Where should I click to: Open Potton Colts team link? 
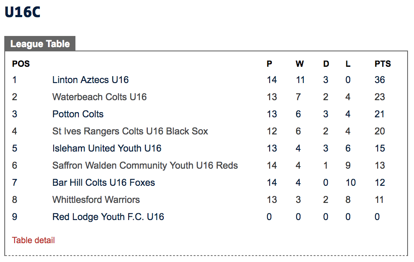click(x=78, y=114)
